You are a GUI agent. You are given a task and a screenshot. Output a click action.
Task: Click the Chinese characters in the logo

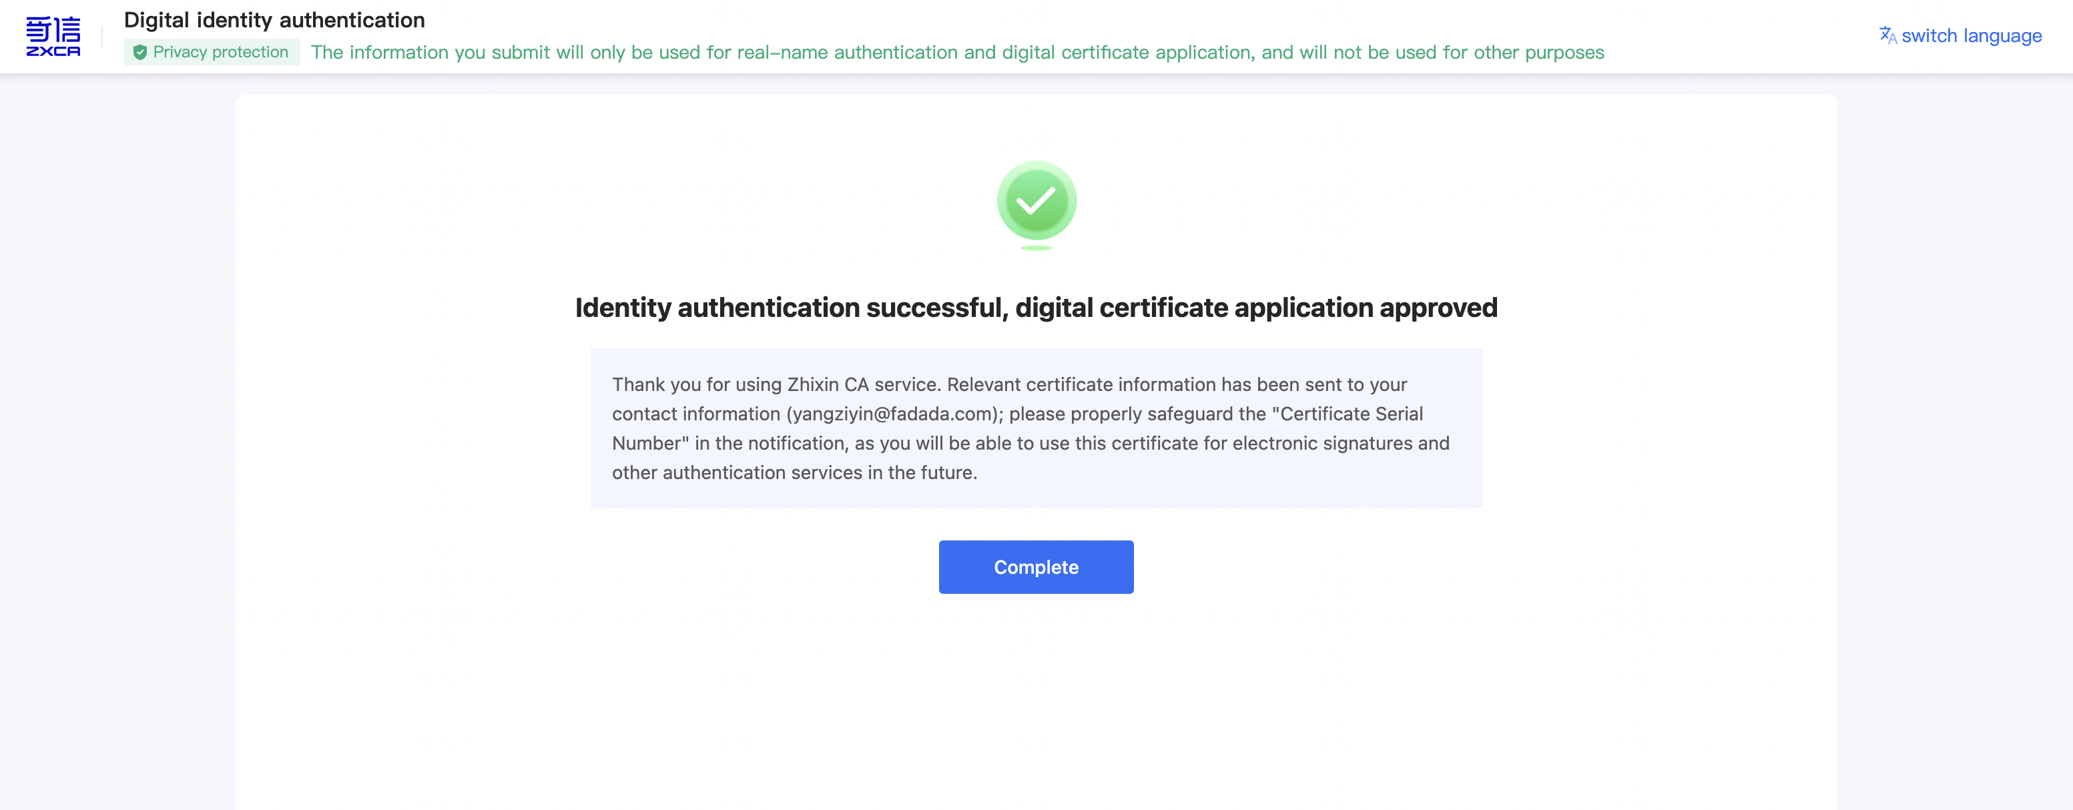pyautogui.click(x=53, y=29)
